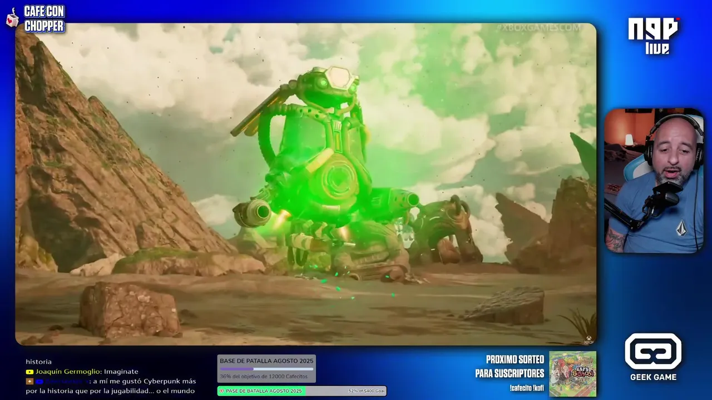The image size is (712, 400).
Task: Click the '!cafecito !kofi' command text
Action: click(x=527, y=388)
